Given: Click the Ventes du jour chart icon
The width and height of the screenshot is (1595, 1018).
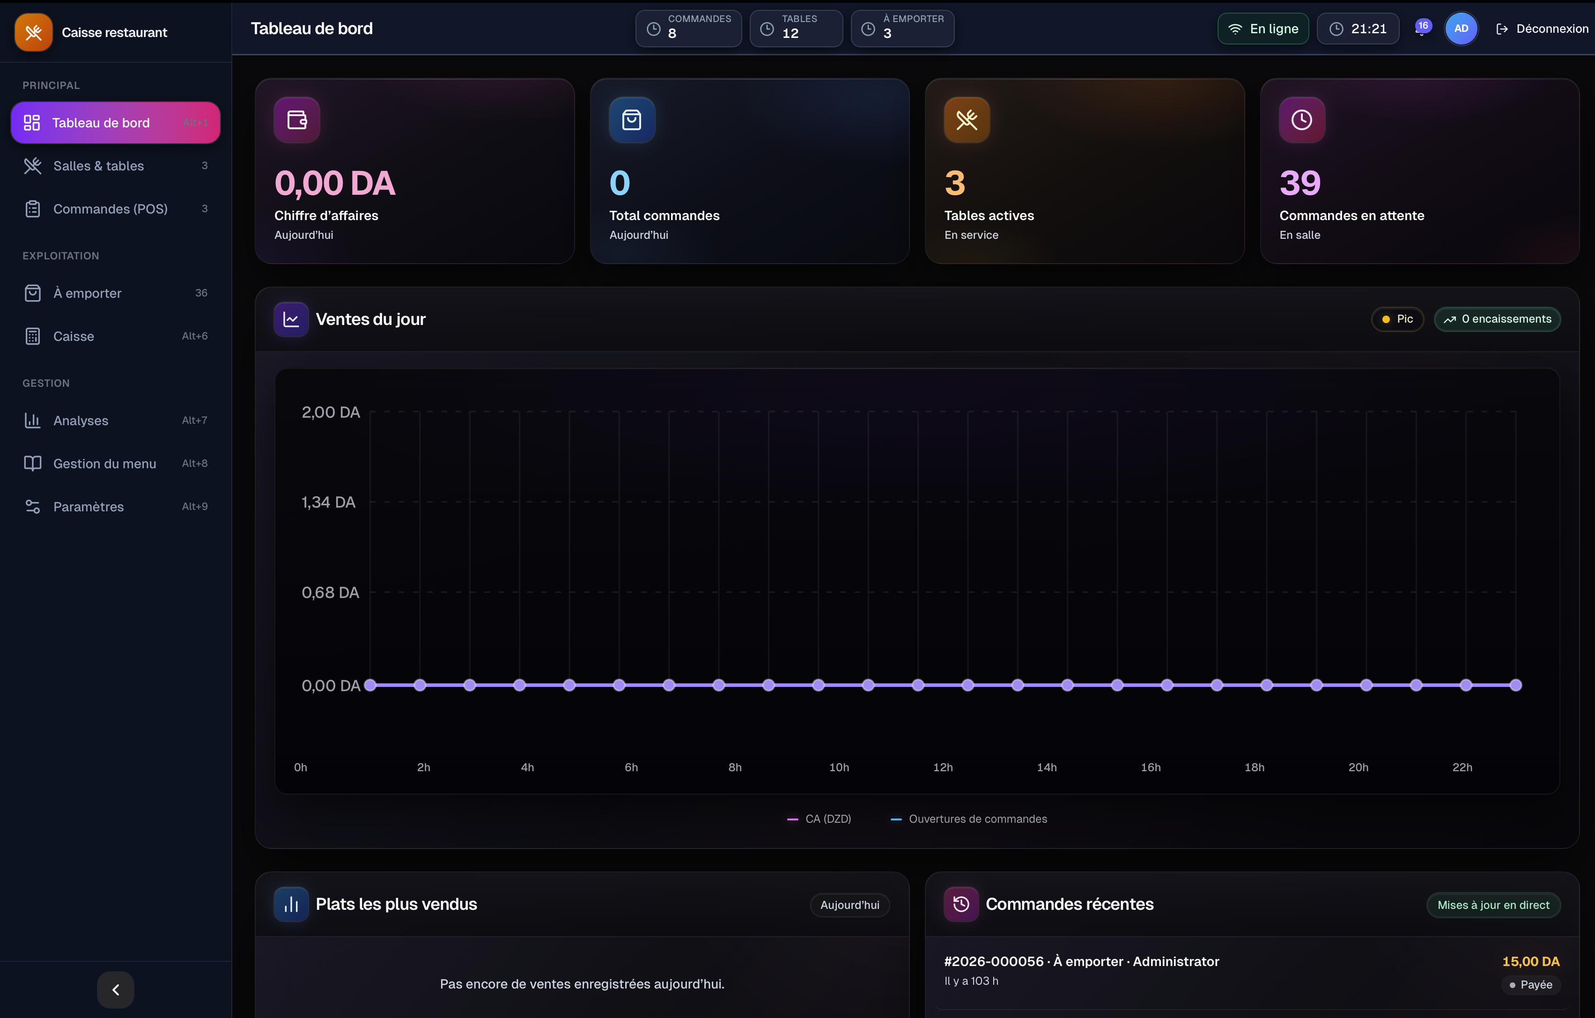Looking at the screenshot, I should coord(291,319).
